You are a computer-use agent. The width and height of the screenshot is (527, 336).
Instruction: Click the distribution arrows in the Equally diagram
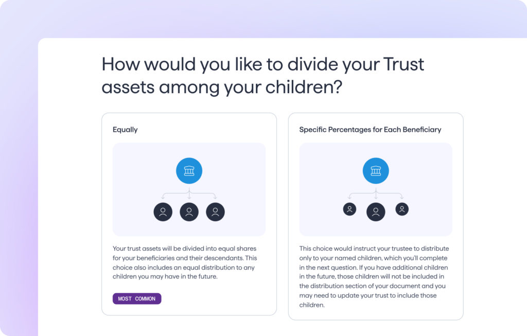[x=189, y=194]
